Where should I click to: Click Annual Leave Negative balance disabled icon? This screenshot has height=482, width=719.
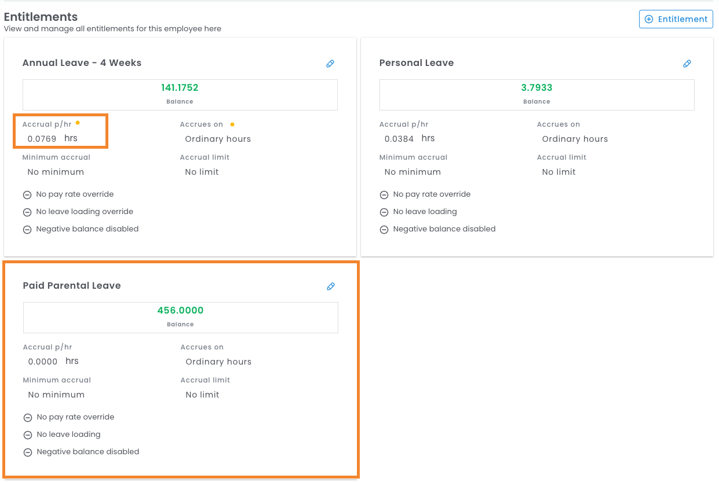click(x=27, y=230)
